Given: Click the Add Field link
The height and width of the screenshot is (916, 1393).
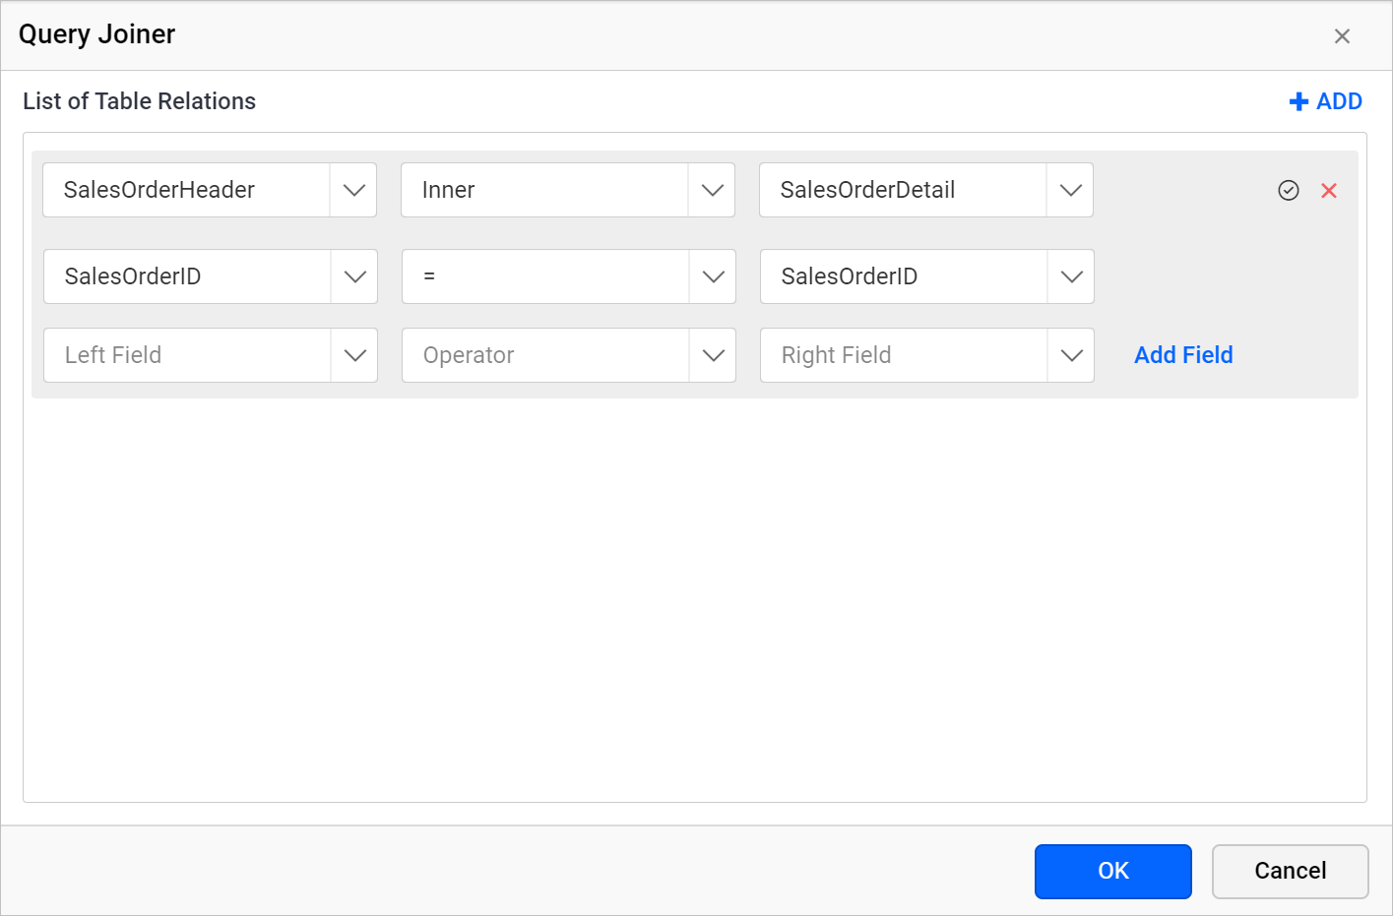Looking at the screenshot, I should pyautogui.click(x=1183, y=355).
